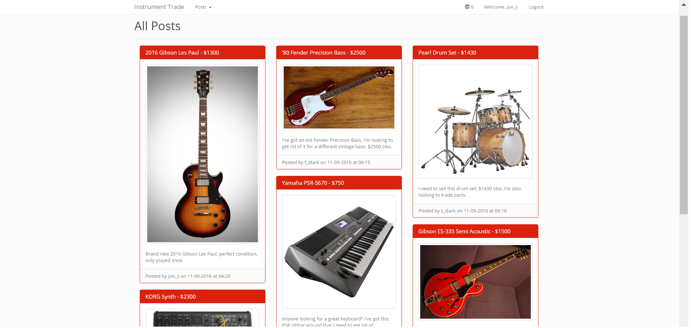
Task: Open the Welcome, jon_s profile link
Action: (x=501, y=7)
